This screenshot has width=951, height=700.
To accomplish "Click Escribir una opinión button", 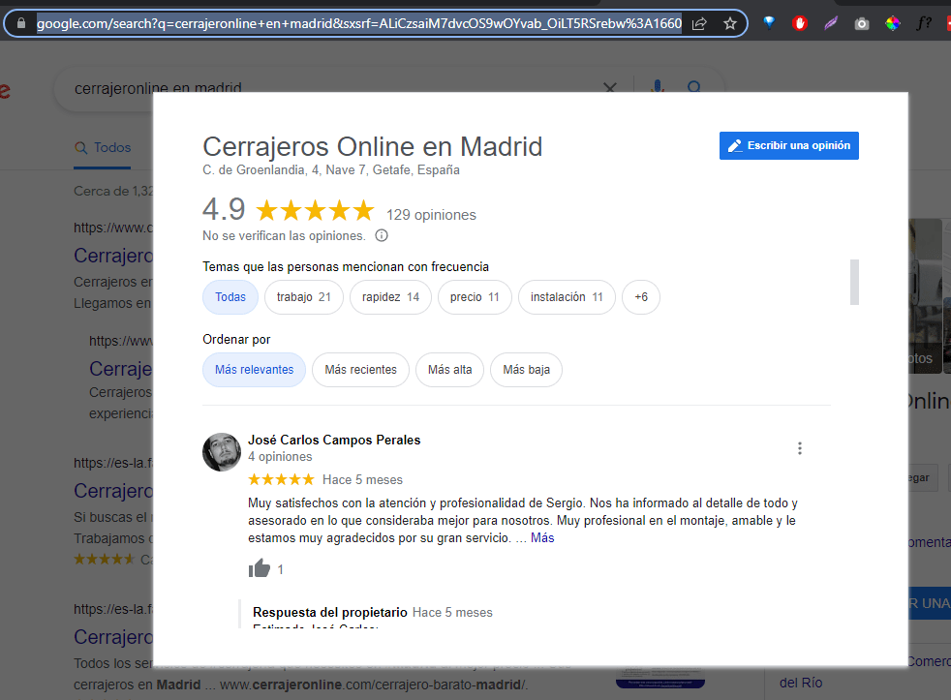I will (x=789, y=145).
